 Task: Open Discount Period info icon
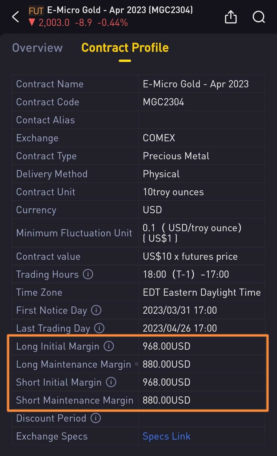[x=96, y=418]
